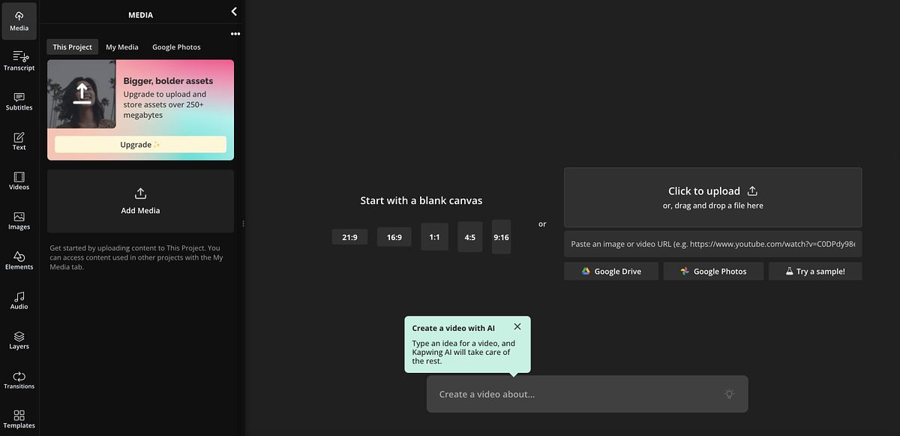Start a blank canvas in 16:9

(394, 236)
